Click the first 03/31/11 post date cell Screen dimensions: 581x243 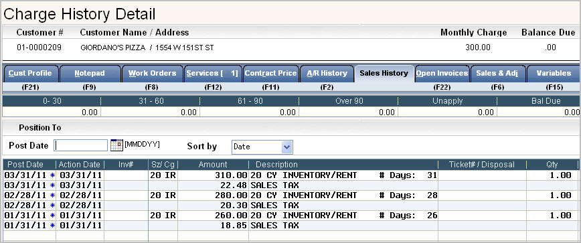[x=25, y=175]
